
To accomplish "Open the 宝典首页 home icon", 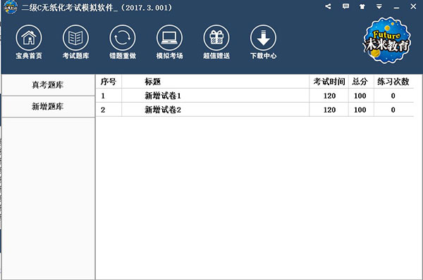I will pyautogui.click(x=29, y=38).
